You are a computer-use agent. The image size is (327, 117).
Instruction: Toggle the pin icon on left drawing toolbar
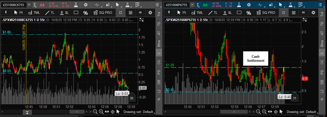6,13
